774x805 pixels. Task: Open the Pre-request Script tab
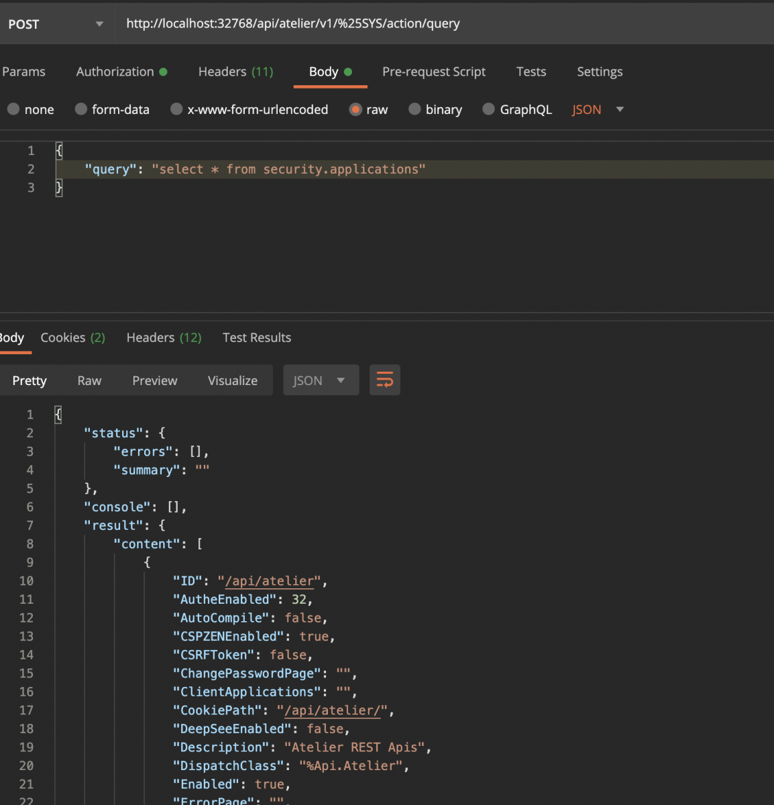point(433,72)
